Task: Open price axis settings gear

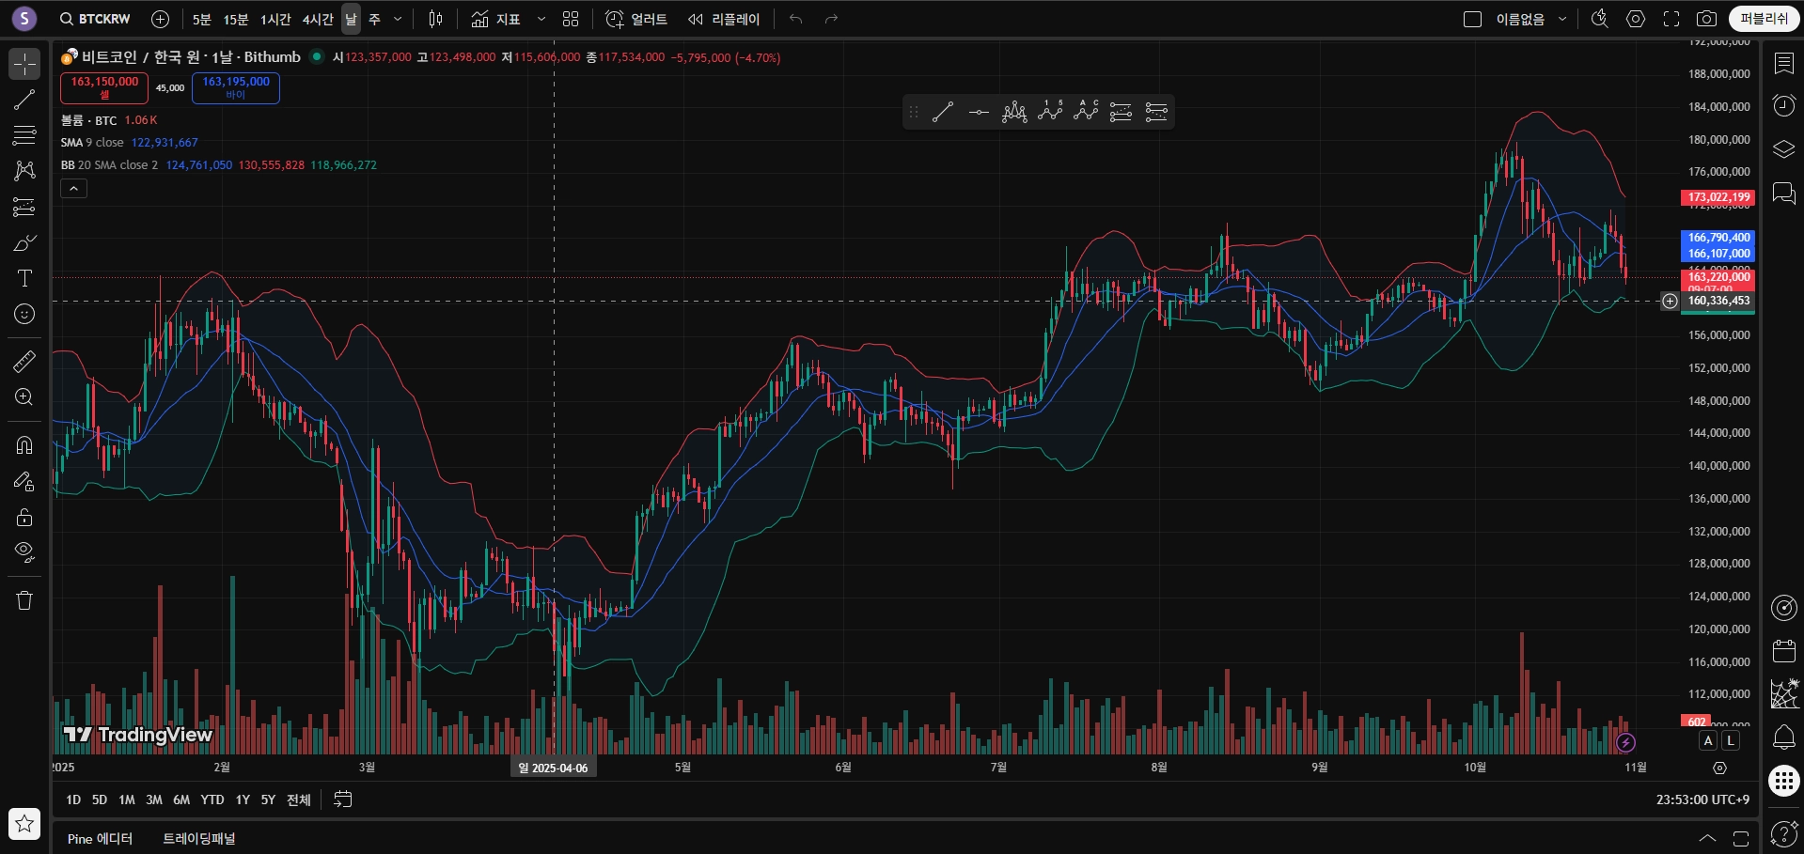Action: tap(1719, 768)
